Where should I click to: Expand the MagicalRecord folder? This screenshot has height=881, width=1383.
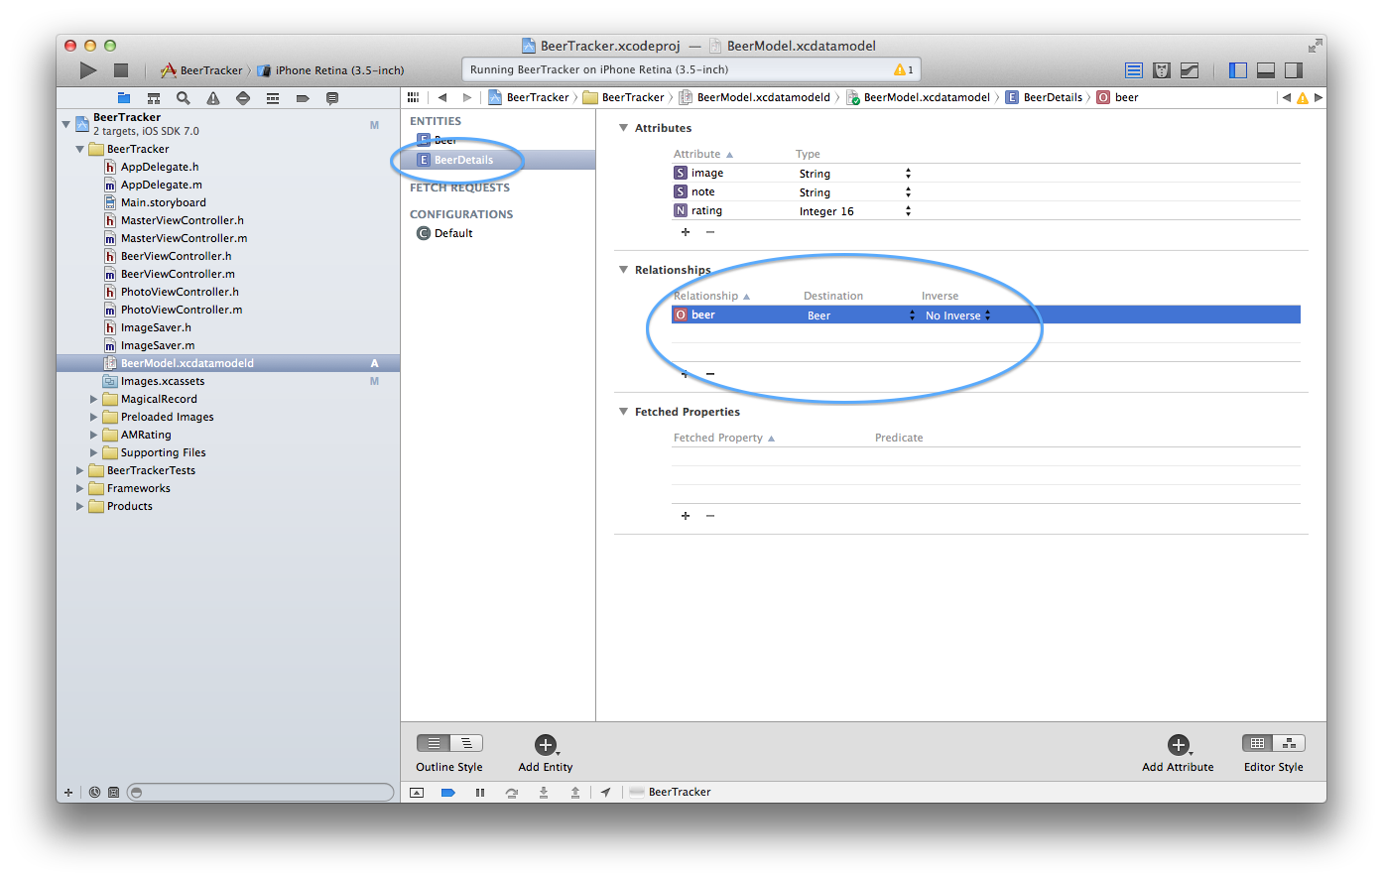coord(94,400)
